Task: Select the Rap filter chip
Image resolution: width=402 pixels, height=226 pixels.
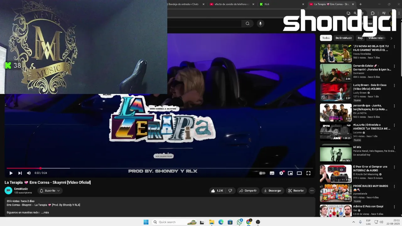Action: coord(360,38)
